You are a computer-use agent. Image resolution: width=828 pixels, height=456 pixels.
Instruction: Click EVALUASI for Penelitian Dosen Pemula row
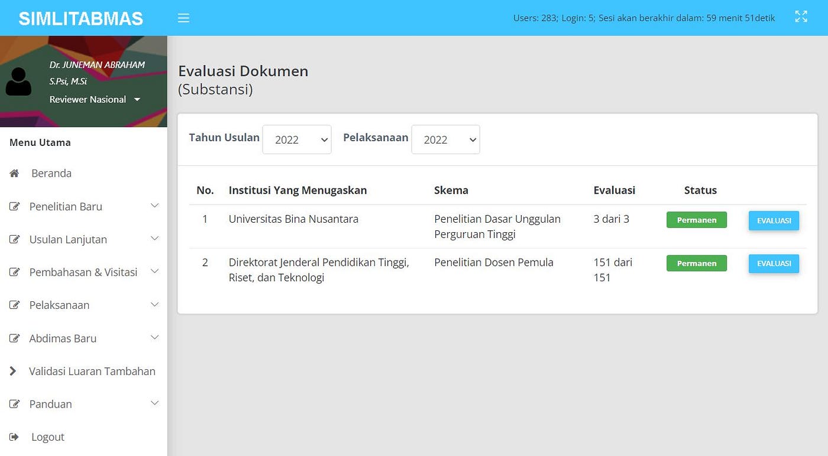pos(774,263)
